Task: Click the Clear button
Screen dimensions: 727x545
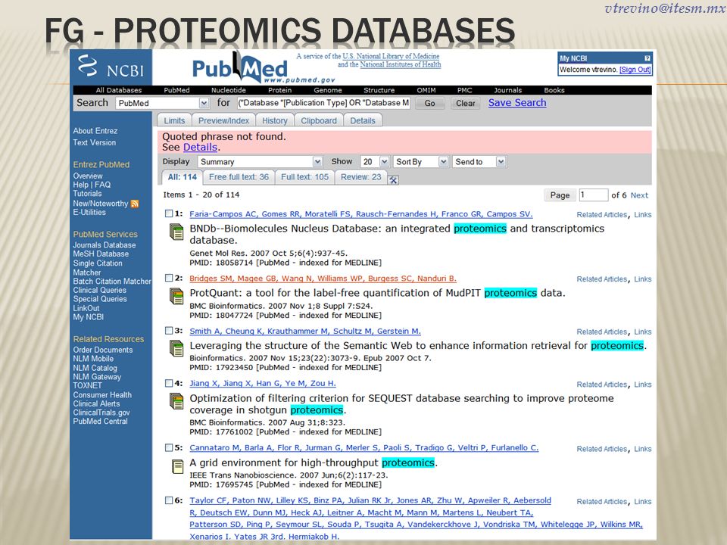Action: (x=465, y=104)
